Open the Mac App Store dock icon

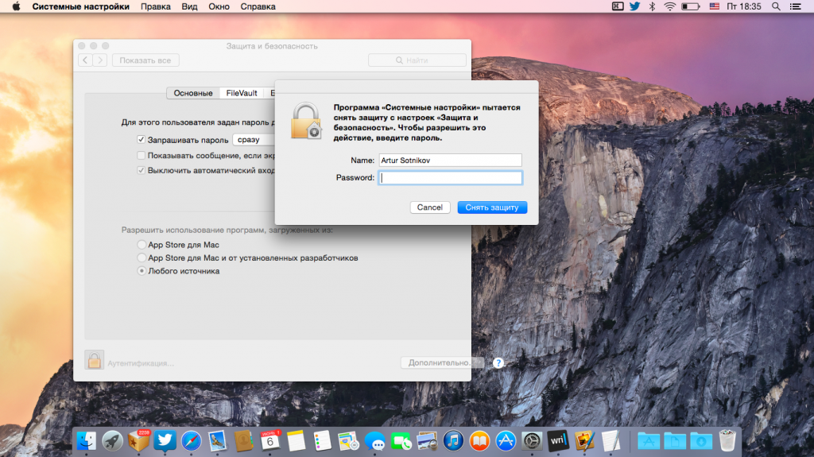click(x=506, y=440)
